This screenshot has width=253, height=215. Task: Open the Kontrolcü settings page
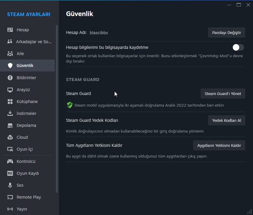click(27, 161)
